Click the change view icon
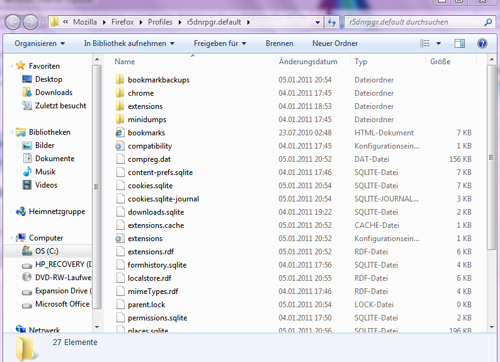Viewport: 500px width, 362px height. (x=425, y=43)
